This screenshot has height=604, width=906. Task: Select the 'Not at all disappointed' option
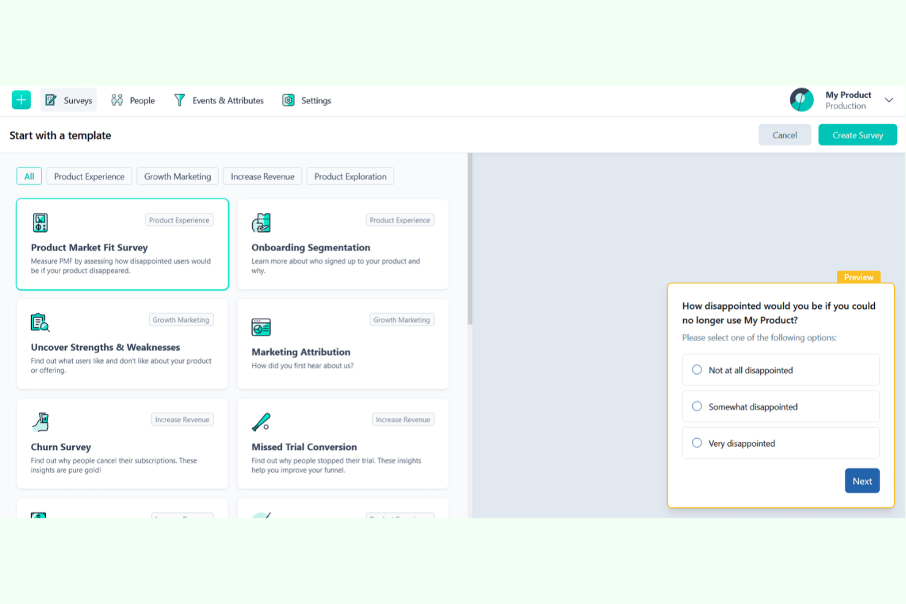(x=697, y=370)
